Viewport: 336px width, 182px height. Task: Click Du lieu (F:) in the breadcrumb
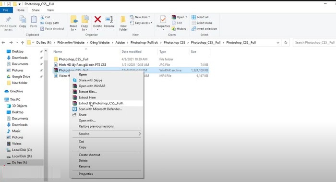coord(44,42)
